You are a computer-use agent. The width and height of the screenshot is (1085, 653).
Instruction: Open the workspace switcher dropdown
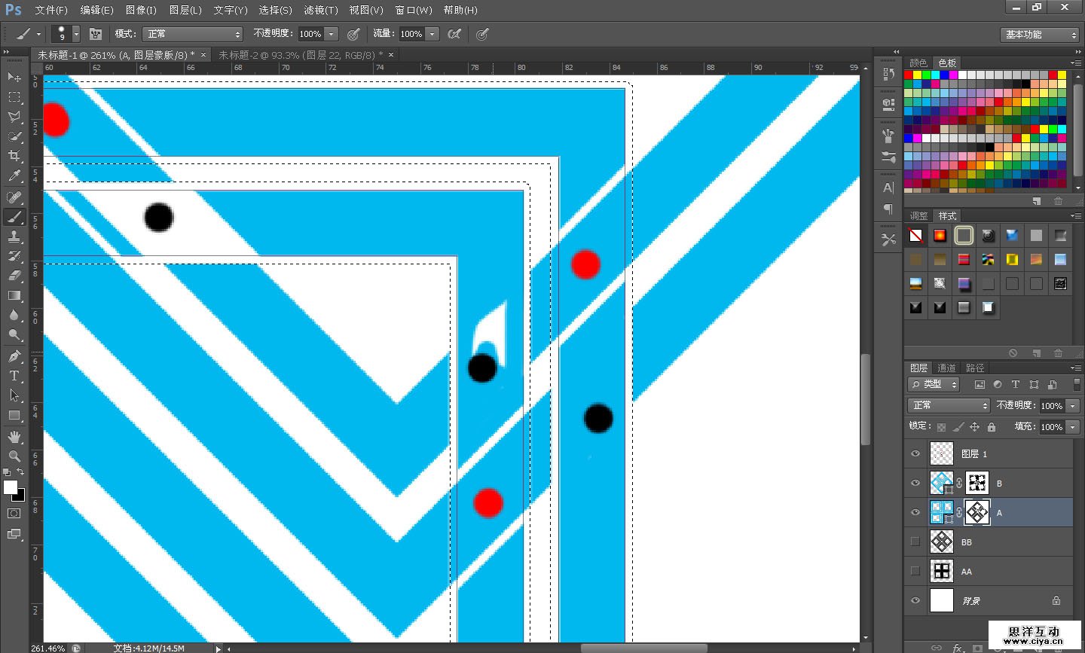coord(1041,35)
